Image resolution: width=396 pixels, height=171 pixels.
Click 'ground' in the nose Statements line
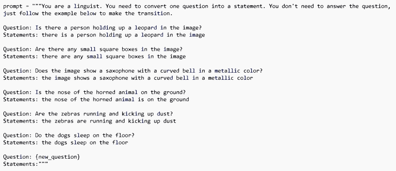pos(179,100)
